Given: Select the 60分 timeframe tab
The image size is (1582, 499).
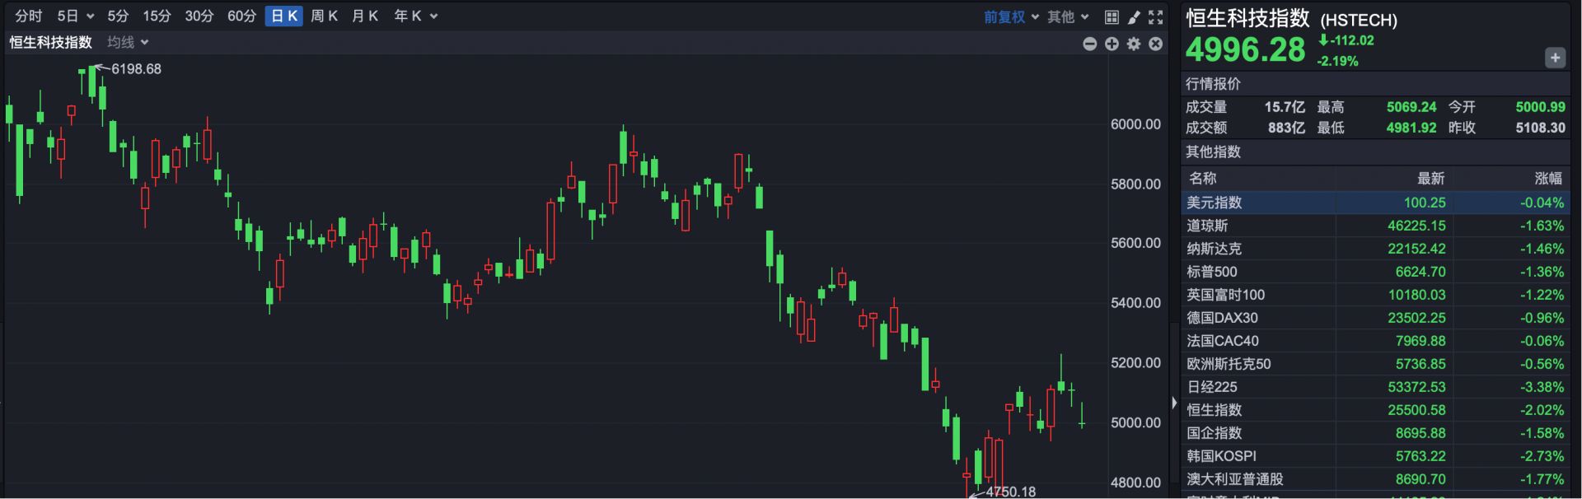Looking at the screenshot, I should click(x=241, y=16).
